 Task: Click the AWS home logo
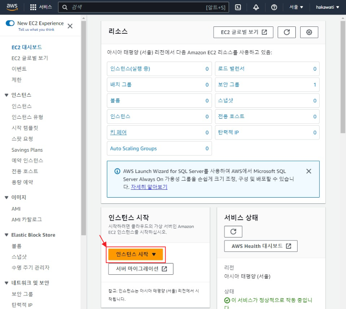coord(11,7)
